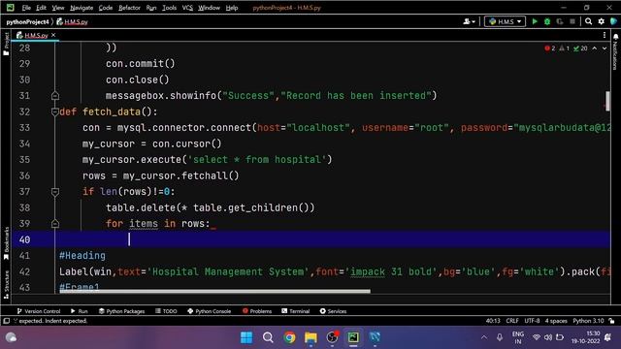621x349 pixels.
Task: Open IDE settings gear
Action: pyautogui.click(x=602, y=21)
